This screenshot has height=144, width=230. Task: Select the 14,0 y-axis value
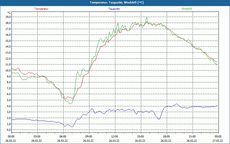(x=8, y=47)
